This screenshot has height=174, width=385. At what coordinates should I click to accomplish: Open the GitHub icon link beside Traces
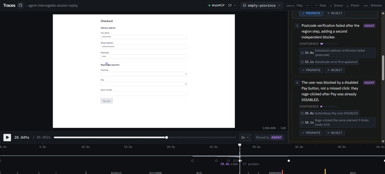pyautogui.click(x=21, y=5)
